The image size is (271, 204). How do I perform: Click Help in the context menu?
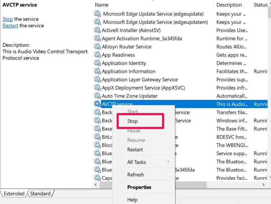133,200
